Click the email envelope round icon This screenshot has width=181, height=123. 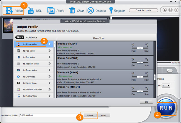pos(170,10)
